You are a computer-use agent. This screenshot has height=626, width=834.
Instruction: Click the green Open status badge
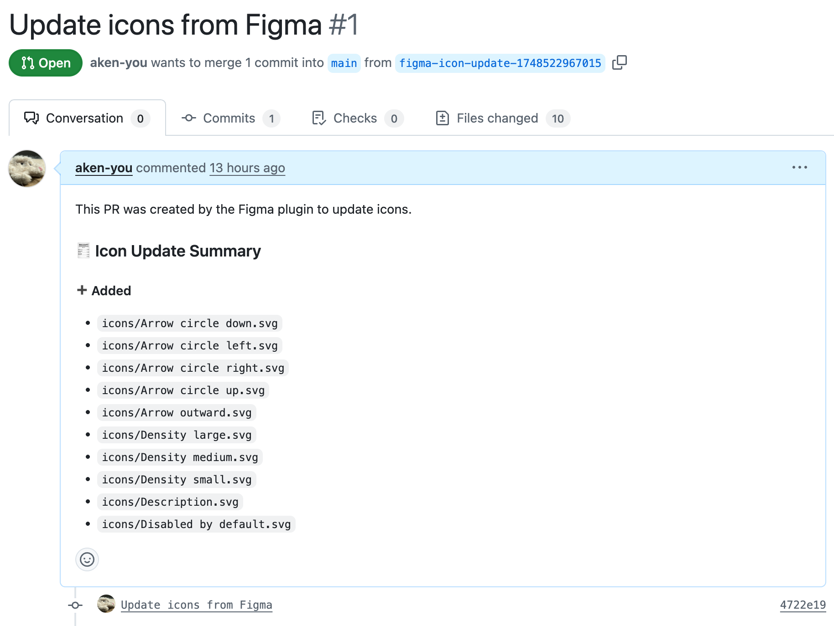click(46, 63)
